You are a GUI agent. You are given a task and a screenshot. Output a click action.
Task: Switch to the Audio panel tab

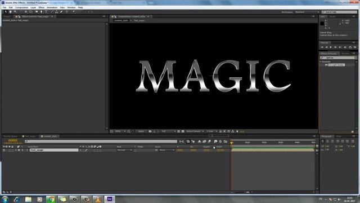tap(332, 16)
